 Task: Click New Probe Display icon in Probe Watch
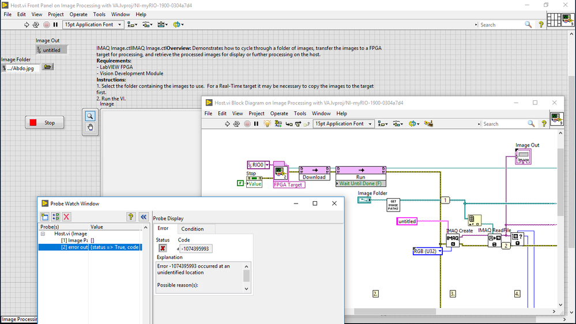click(x=45, y=217)
